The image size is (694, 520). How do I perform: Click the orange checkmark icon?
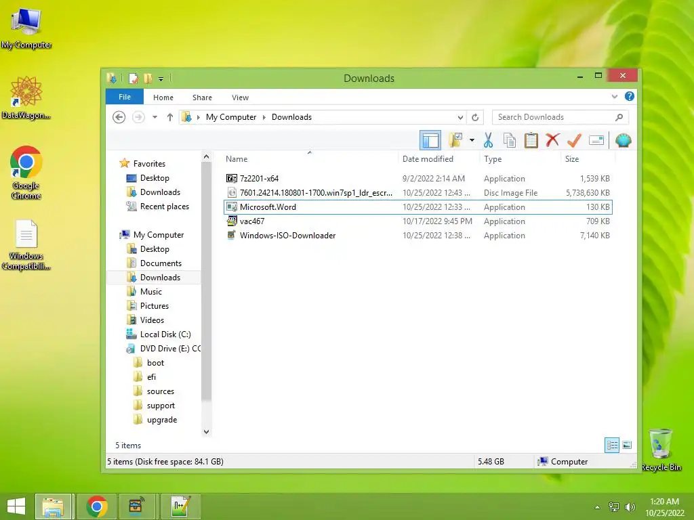pos(574,141)
